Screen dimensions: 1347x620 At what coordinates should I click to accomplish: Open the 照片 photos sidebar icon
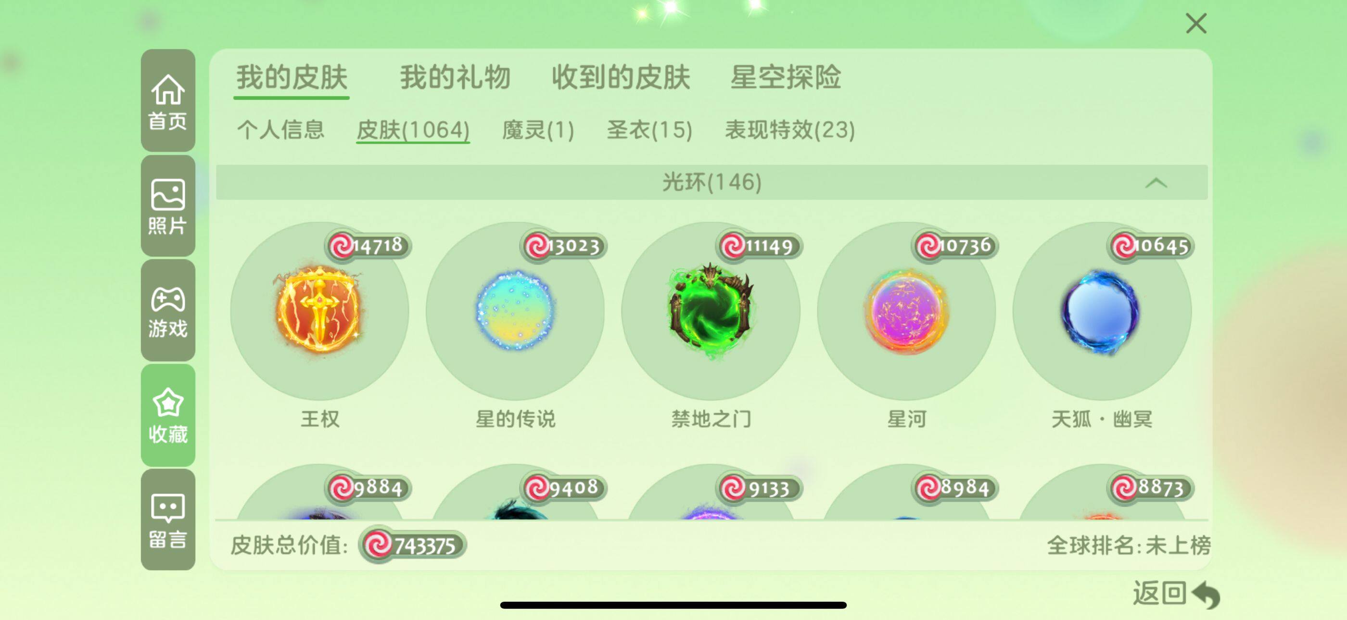point(168,206)
